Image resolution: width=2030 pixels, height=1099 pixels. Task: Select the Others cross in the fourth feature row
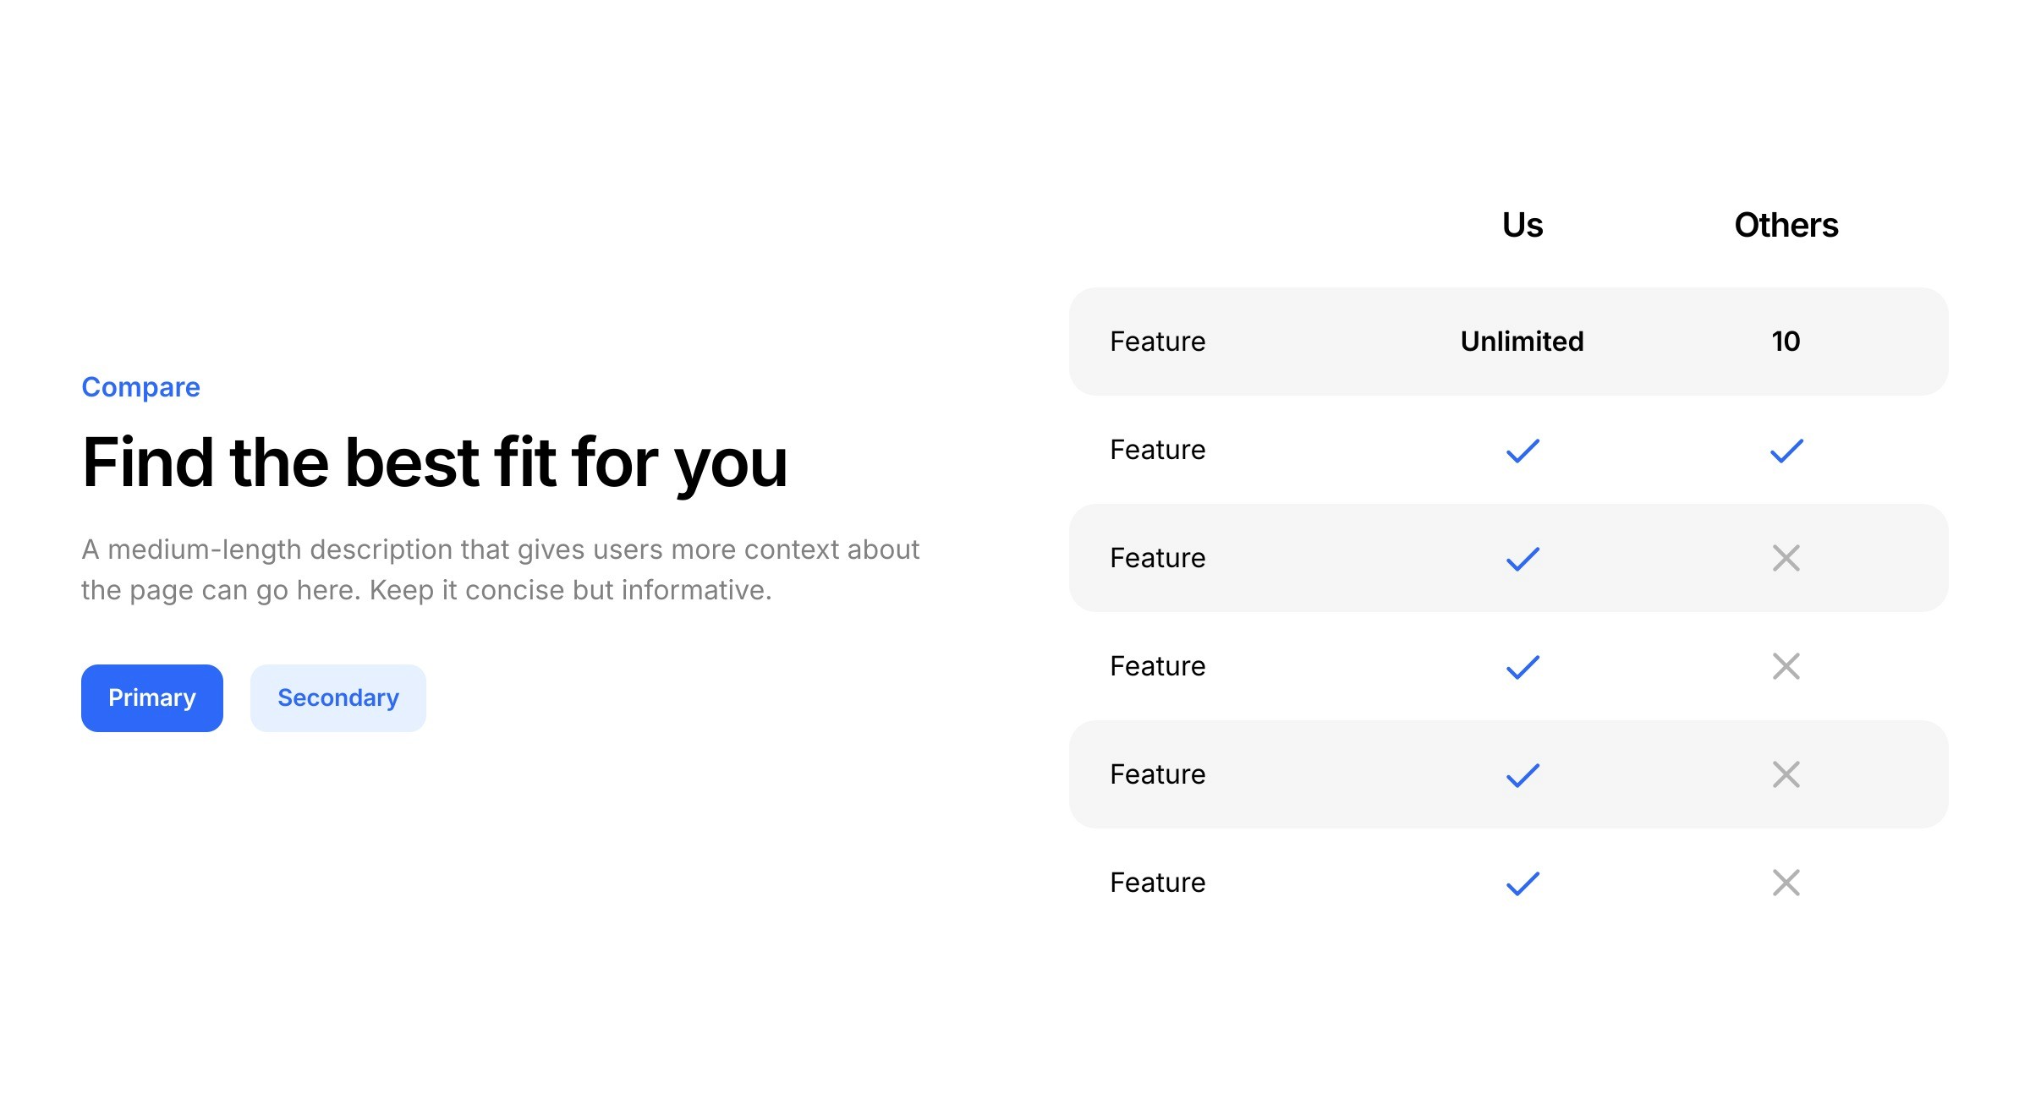tap(1786, 666)
